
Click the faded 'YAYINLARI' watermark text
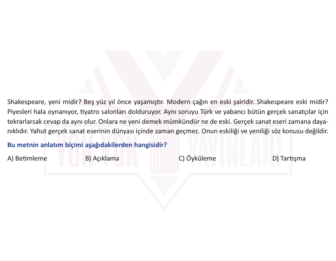point(234,150)
